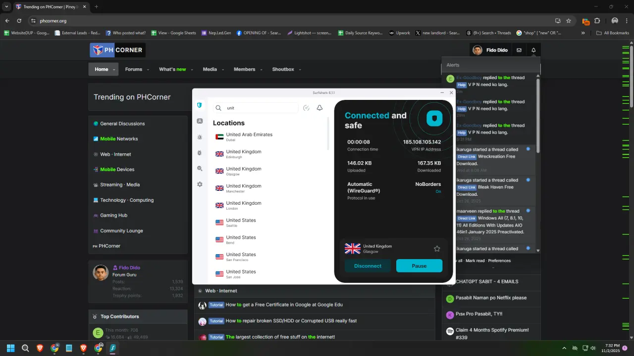
Task: Click Mark read link in alerts
Action: 475,261
